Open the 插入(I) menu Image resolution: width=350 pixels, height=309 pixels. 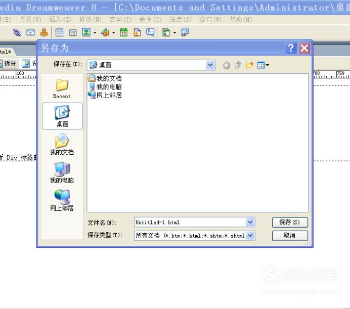point(60,19)
